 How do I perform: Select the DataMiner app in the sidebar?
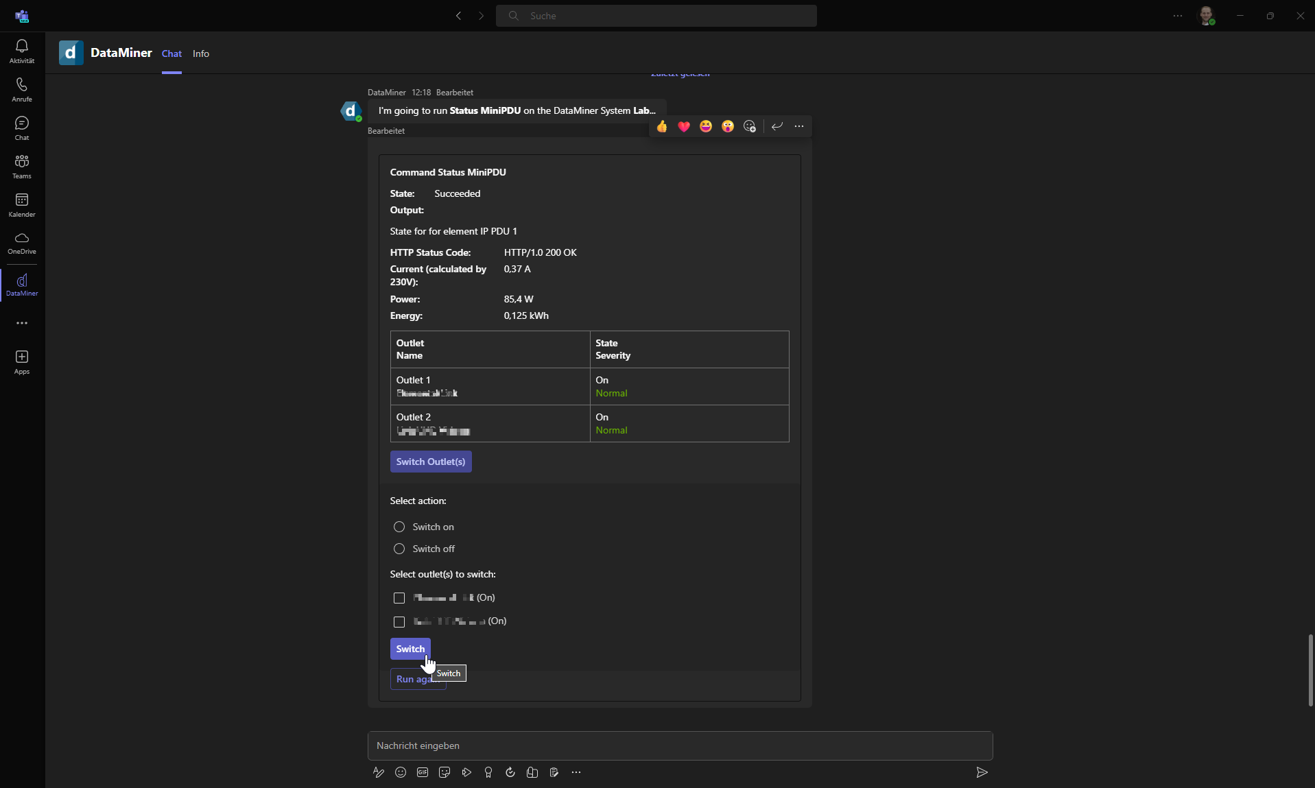(x=22, y=284)
